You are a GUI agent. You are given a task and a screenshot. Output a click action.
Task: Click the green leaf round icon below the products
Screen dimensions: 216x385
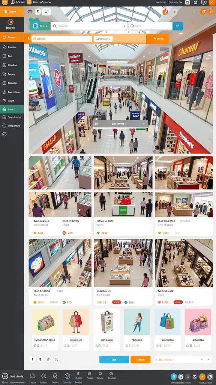coord(48,359)
